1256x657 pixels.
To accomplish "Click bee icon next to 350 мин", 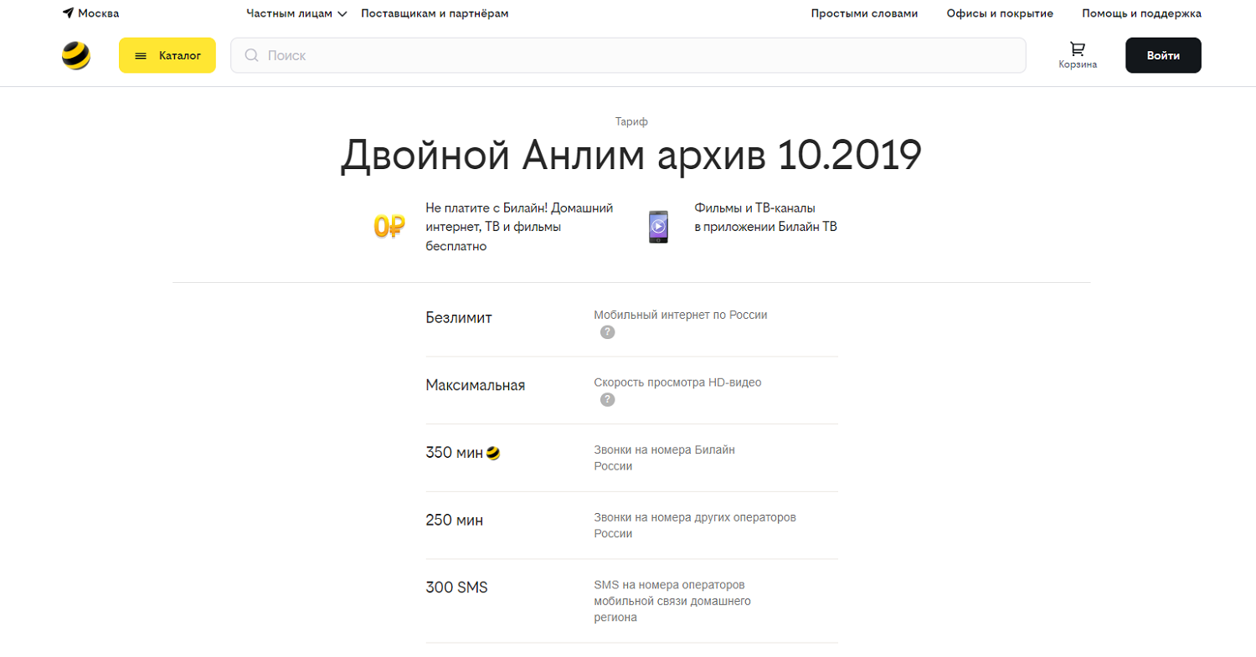I will point(493,454).
